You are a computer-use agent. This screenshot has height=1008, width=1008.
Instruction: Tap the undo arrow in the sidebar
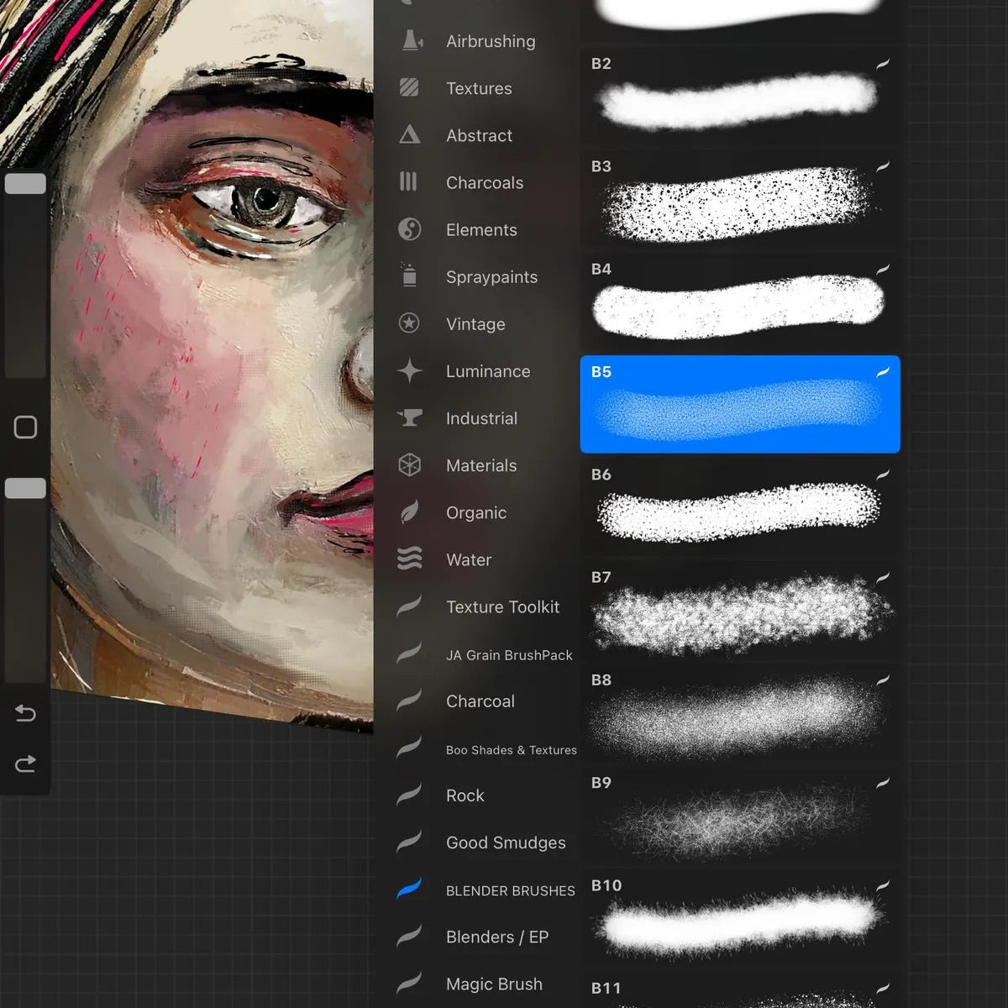tap(25, 713)
